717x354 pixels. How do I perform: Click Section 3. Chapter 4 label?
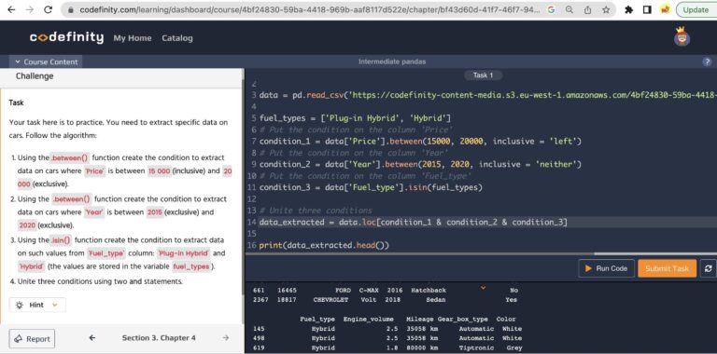[159, 338]
